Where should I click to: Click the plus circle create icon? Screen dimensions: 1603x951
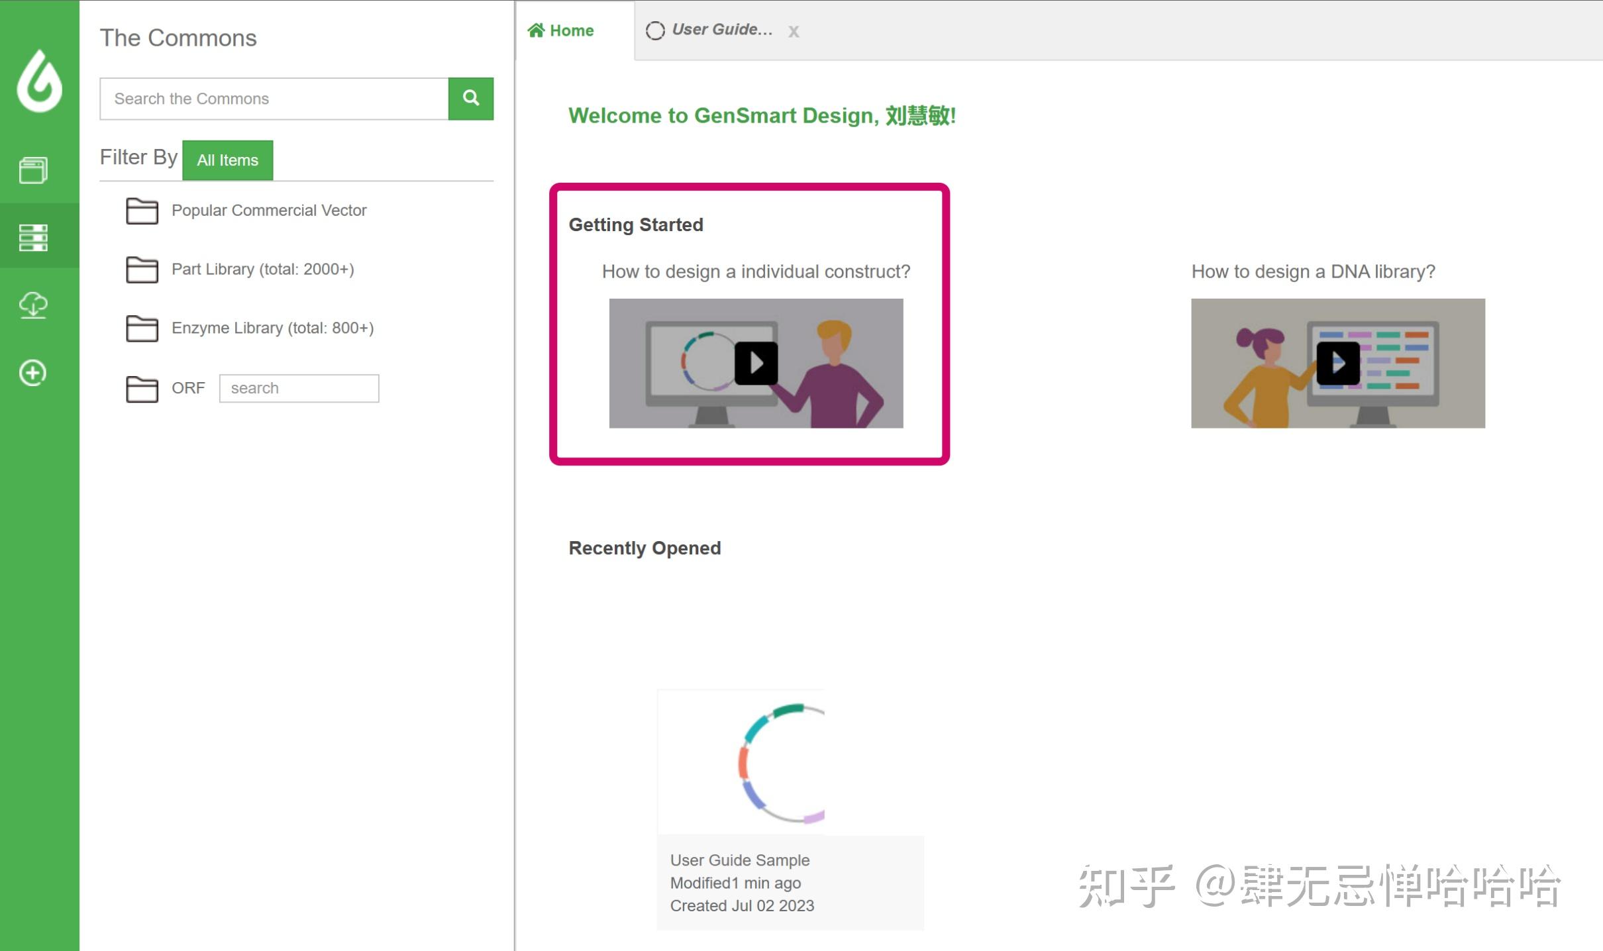click(x=33, y=373)
